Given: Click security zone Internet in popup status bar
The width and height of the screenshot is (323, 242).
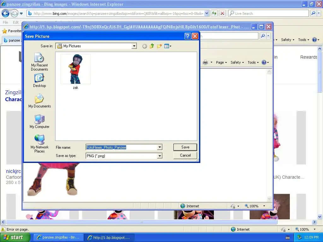Looking at the screenshot, I should click(190, 206).
